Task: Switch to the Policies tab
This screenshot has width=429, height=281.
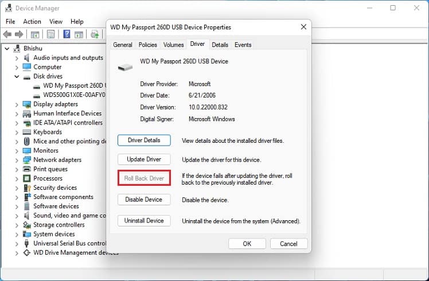Action: (x=147, y=45)
